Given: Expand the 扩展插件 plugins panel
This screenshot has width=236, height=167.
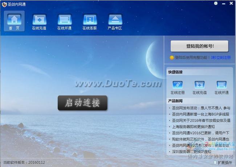Looking at the screenshot, I should click(x=223, y=163).
